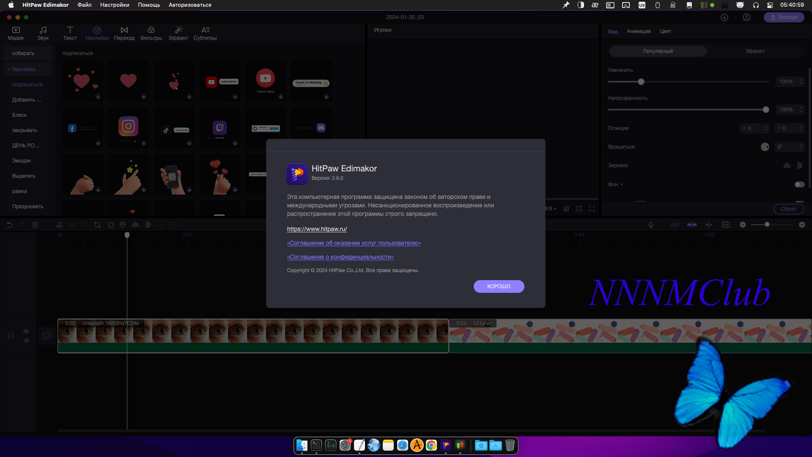Viewport: 812px width, 457px height.
Task: Toggle track visibility eye icon
Action: (26, 331)
